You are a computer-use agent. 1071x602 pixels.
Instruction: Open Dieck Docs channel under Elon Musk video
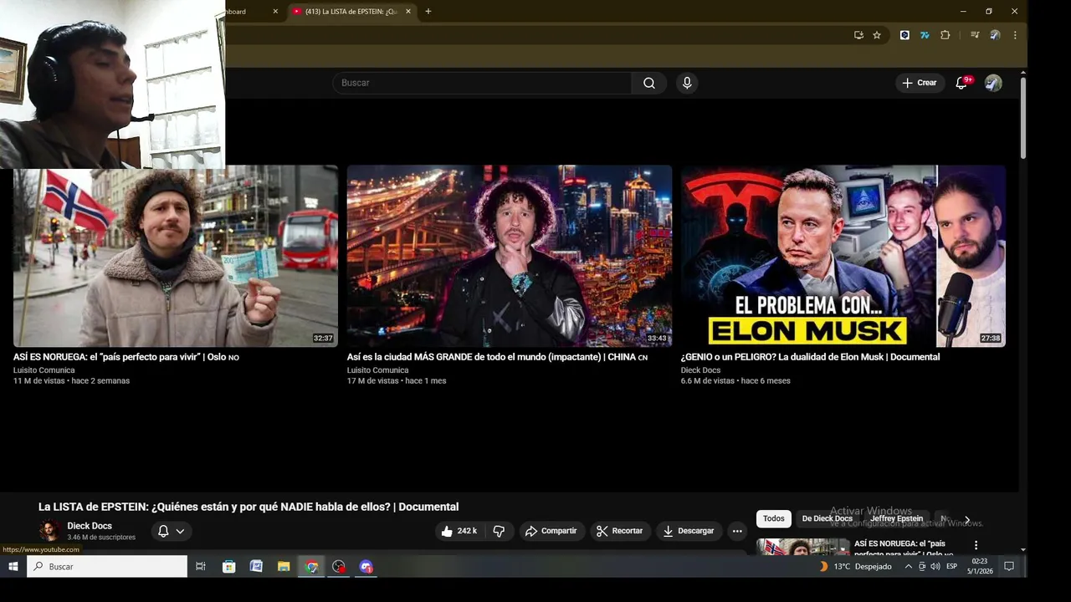point(700,370)
